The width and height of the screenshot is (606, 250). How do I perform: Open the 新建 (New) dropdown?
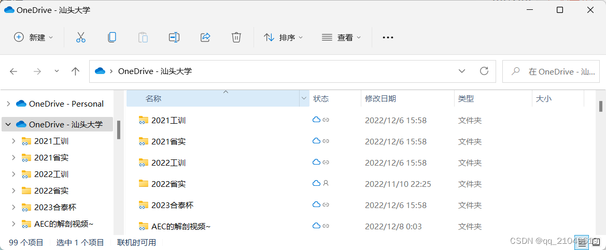34,37
